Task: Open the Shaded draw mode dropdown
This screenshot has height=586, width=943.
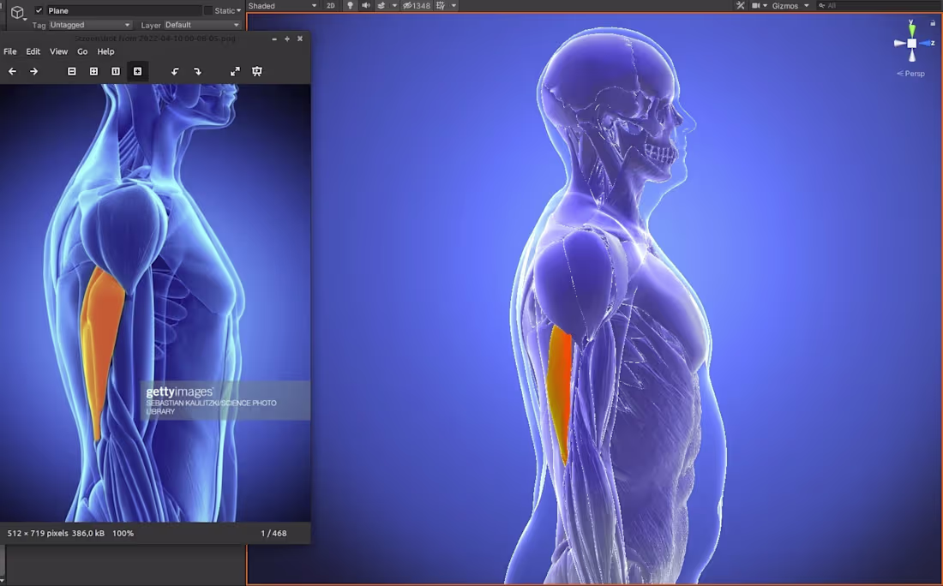Action: tap(283, 5)
